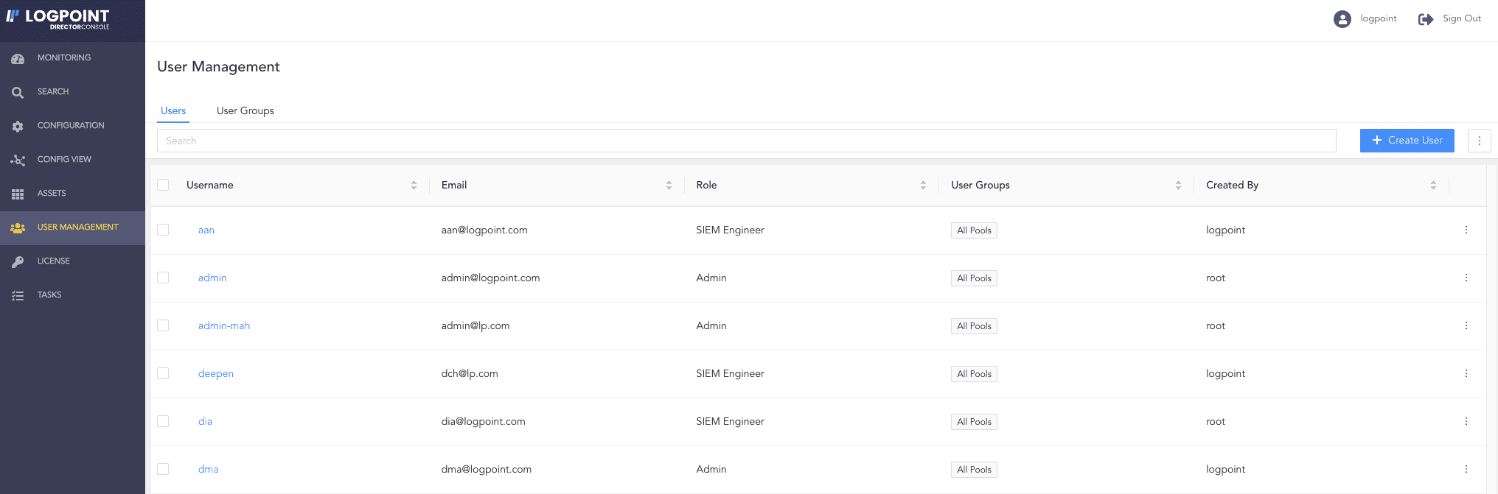Image resolution: width=1498 pixels, height=494 pixels.
Task: Click the Assets grid icon
Action: coord(18,194)
